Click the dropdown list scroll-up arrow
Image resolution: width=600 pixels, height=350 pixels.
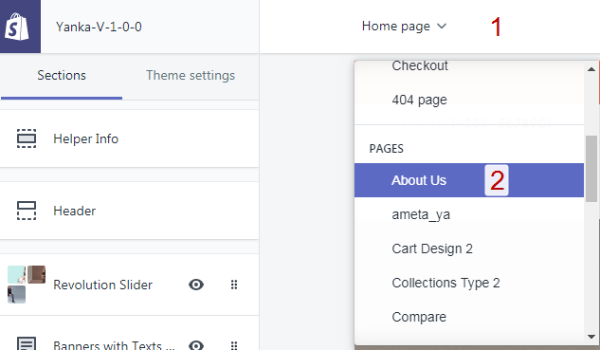click(591, 69)
